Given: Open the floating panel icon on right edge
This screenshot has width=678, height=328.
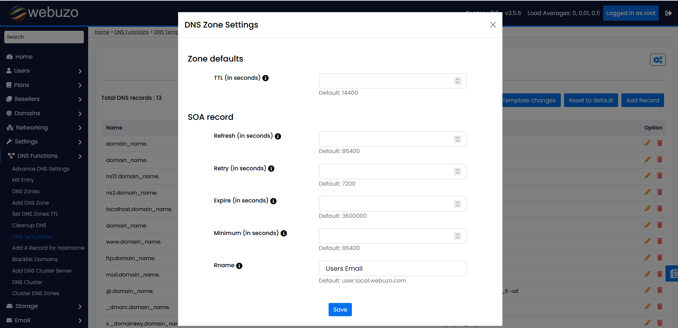Looking at the screenshot, I should 674,273.
